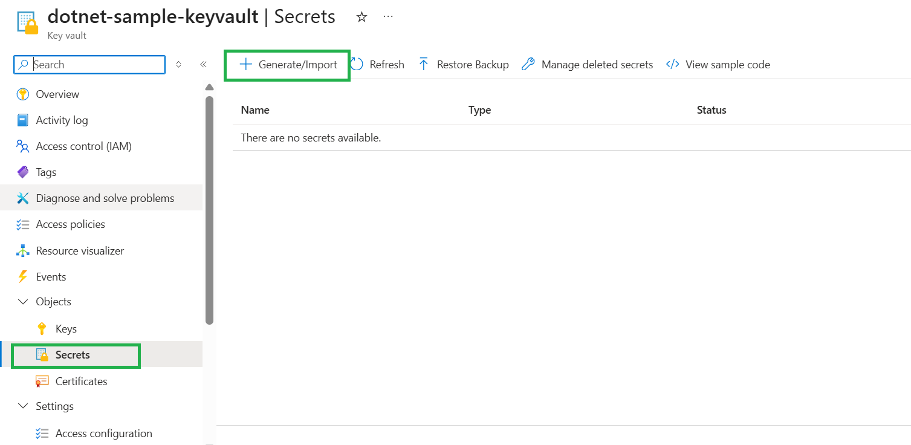Click the Activity log book icon

coord(23,120)
